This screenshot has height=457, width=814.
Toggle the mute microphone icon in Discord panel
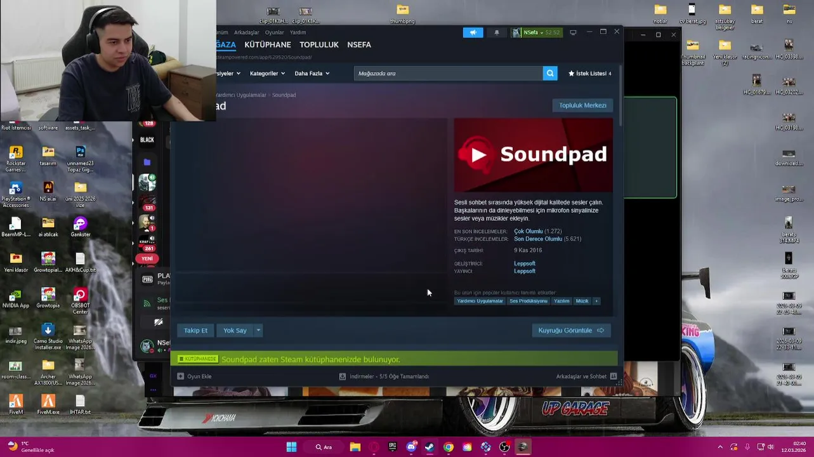(159, 322)
